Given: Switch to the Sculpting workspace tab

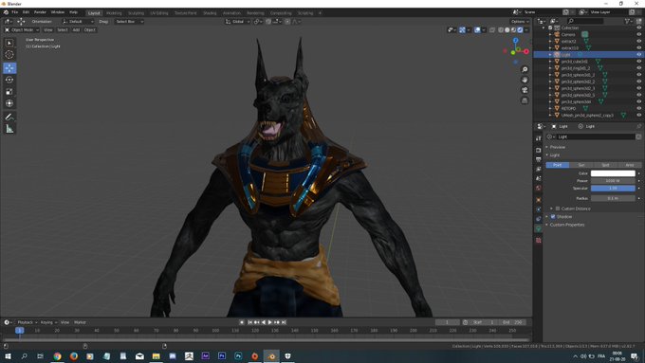Looking at the screenshot, I should pos(136,13).
